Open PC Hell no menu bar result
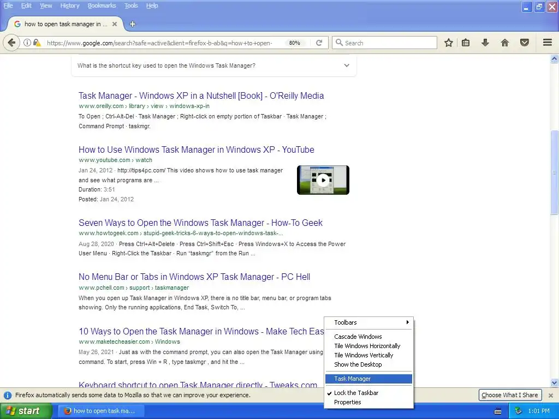Viewport: 559px width, 419px height. coord(194,277)
